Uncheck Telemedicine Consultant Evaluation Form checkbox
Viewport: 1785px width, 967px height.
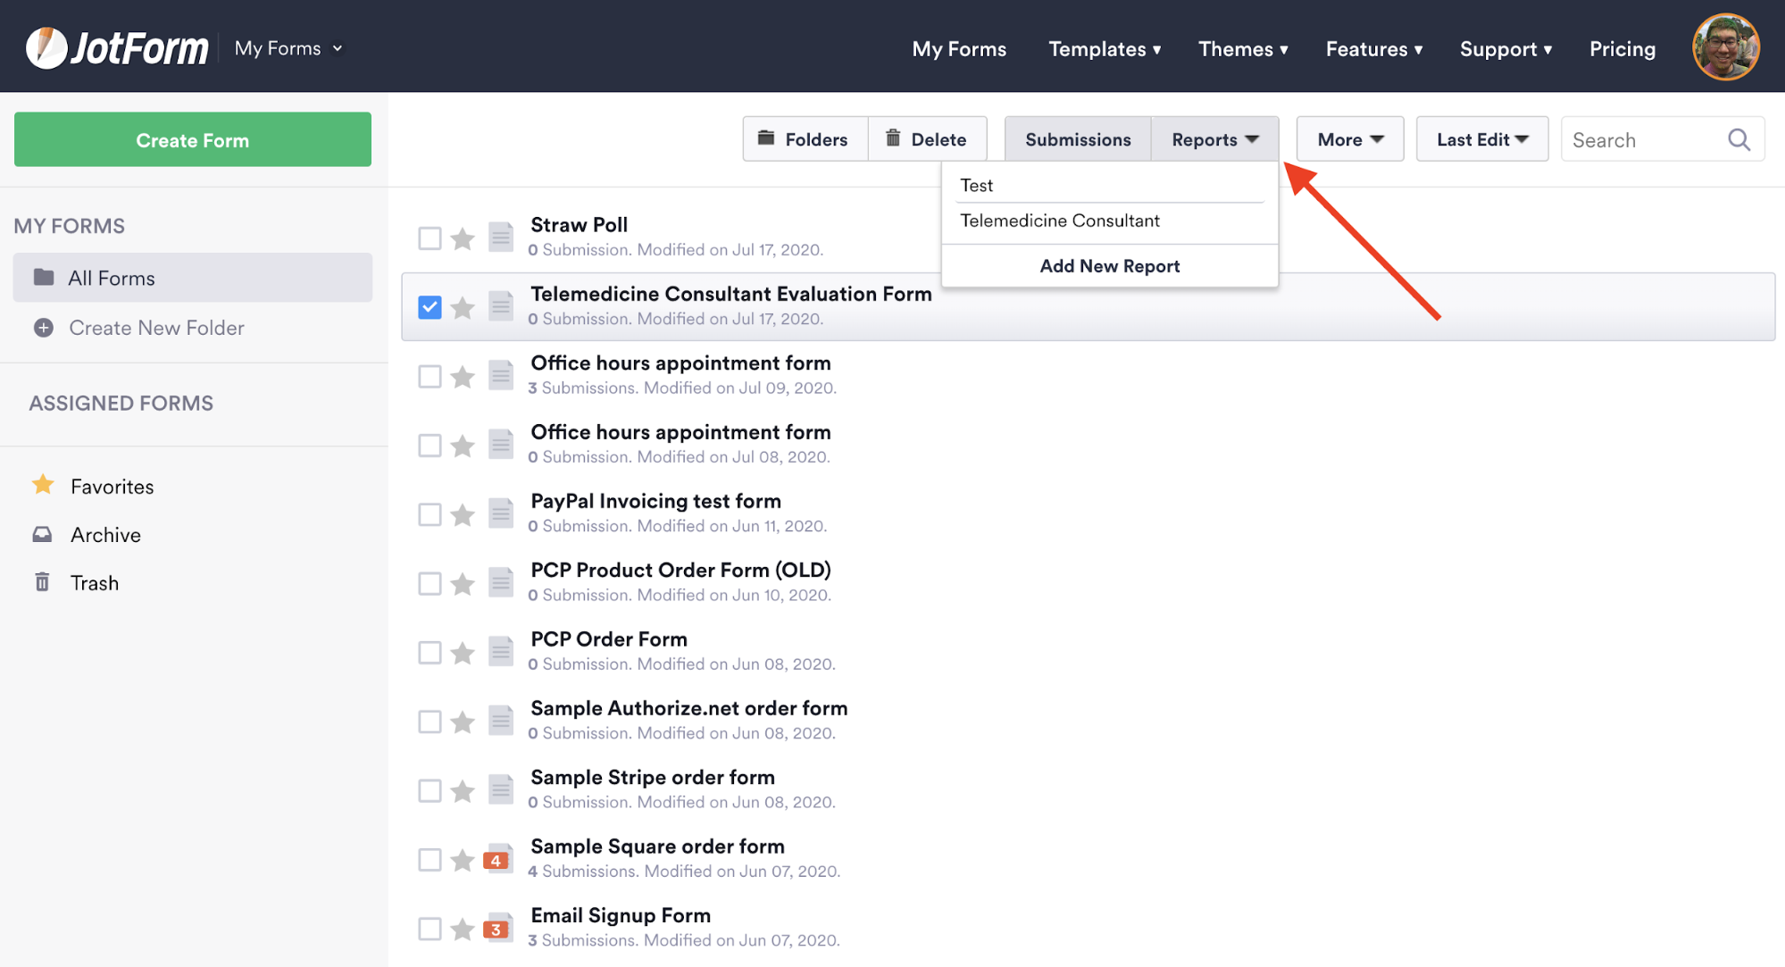pos(430,307)
